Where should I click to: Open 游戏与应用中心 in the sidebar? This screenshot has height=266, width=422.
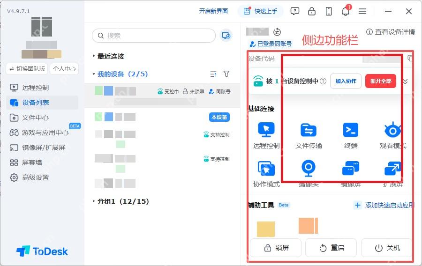pyautogui.click(x=42, y=133)
